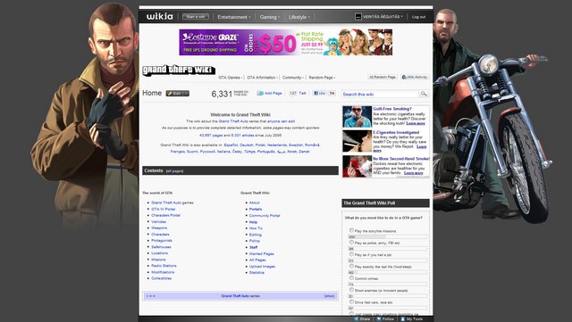Click the Log out link
This screenshot has height=322, width=572.
(x=418, y=17)
